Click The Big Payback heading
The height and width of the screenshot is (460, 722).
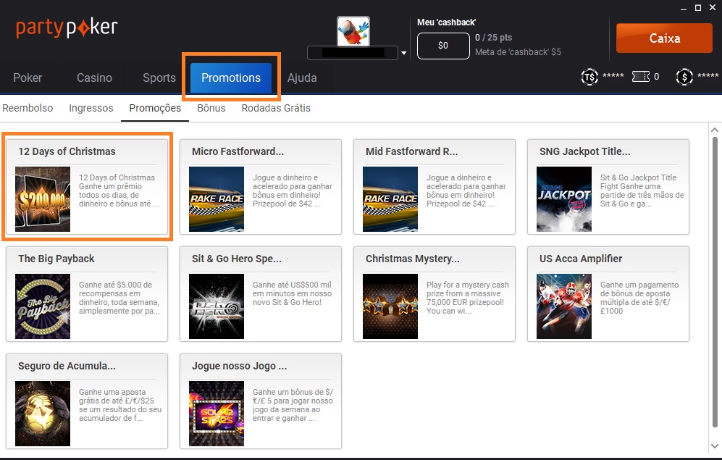(x=56, y=259)
